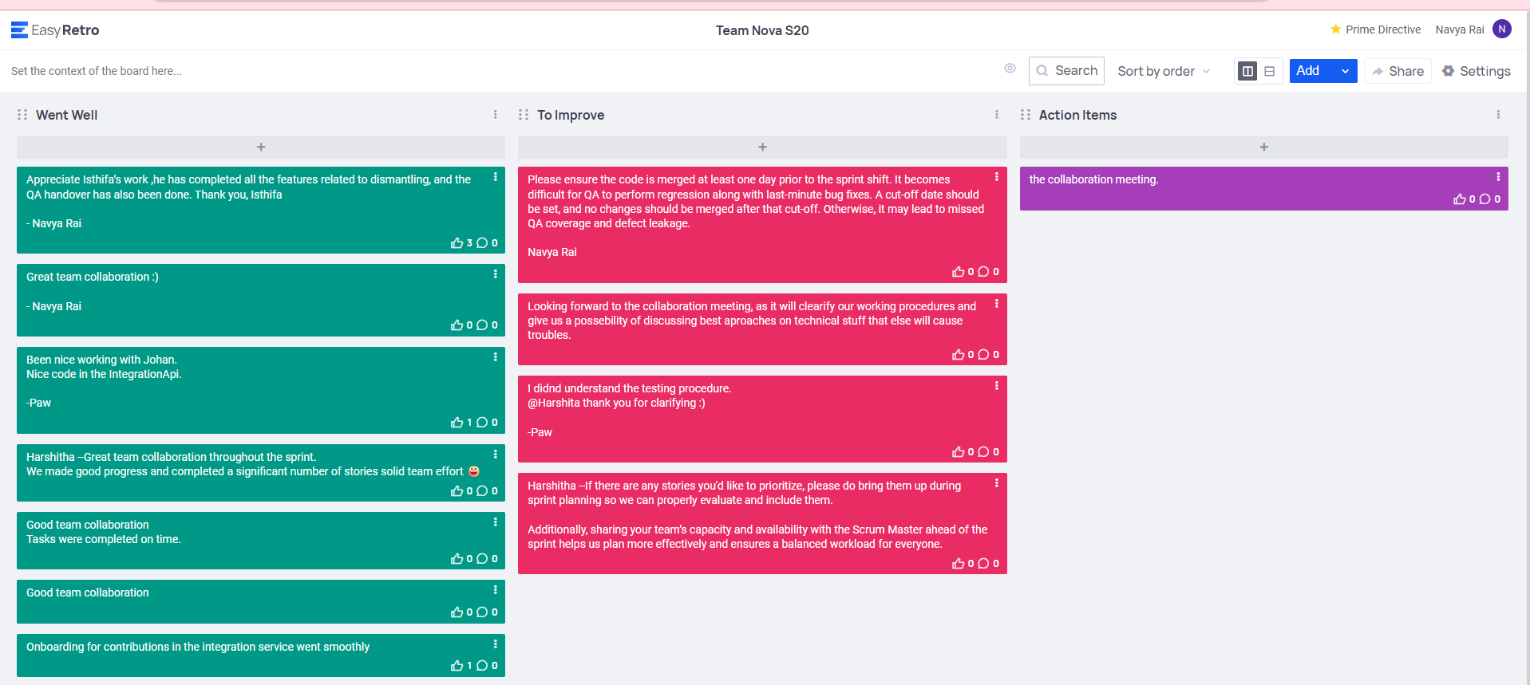1530x685 pixels.
Task: Comment on 'Tasks were completed on time' card
Action: coord(482,559)
